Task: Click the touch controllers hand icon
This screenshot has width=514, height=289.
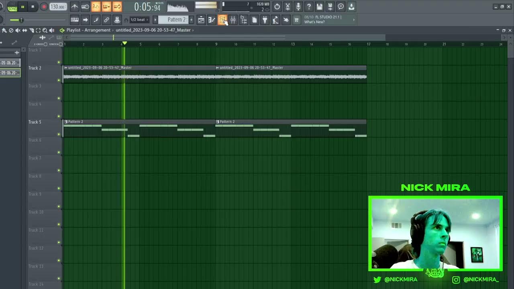Action: 286,20
